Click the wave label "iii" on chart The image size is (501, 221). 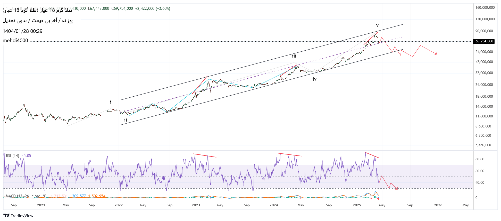[294, 56]
